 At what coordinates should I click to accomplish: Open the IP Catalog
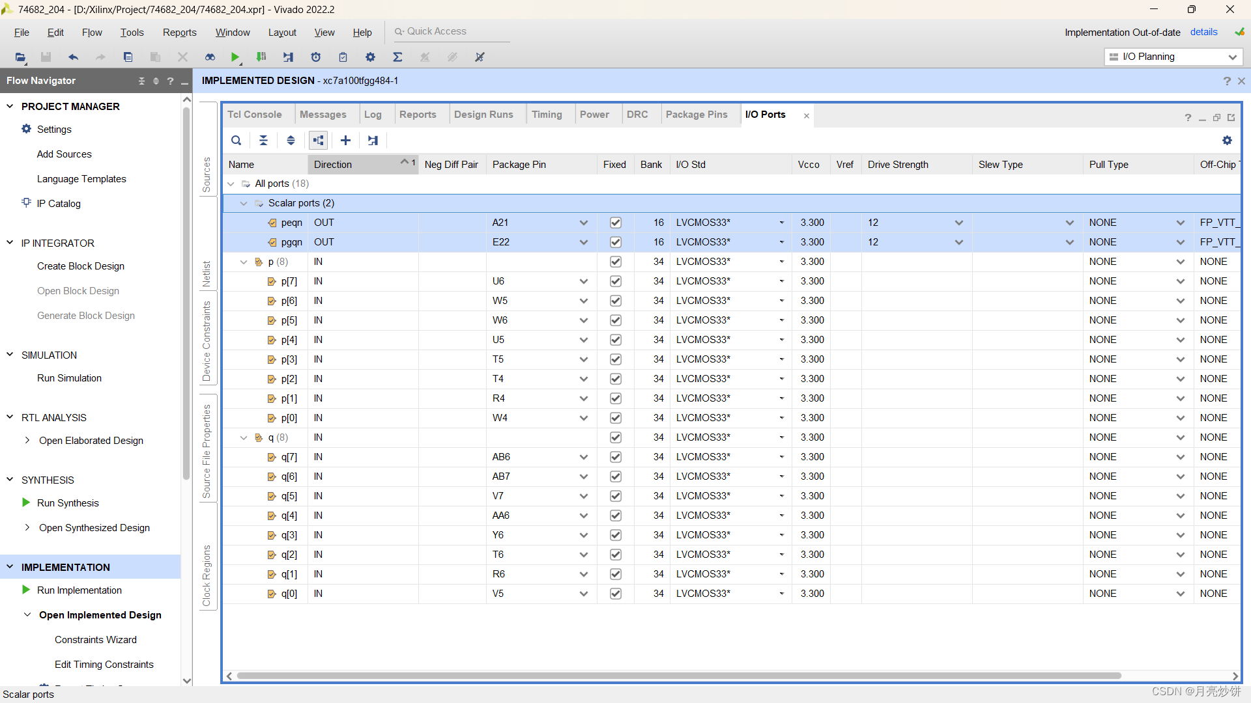click(x=59, y=203)
